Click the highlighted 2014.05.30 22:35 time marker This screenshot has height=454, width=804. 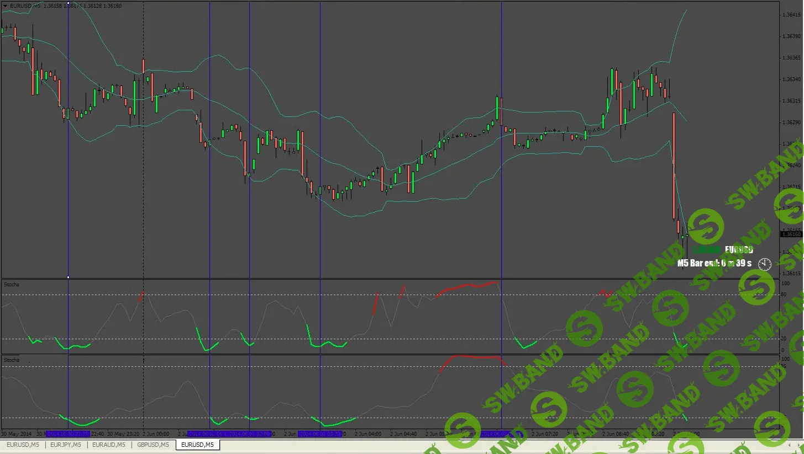point(68,434)
